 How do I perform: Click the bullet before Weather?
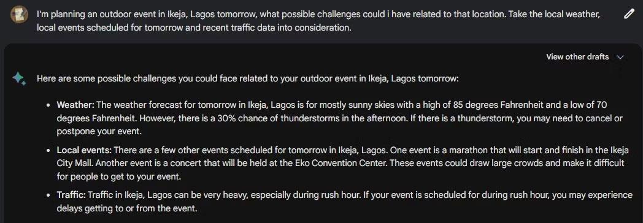click(48, 105)
